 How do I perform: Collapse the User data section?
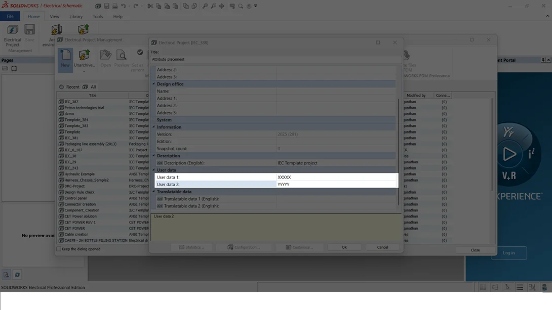coord(153,170)
